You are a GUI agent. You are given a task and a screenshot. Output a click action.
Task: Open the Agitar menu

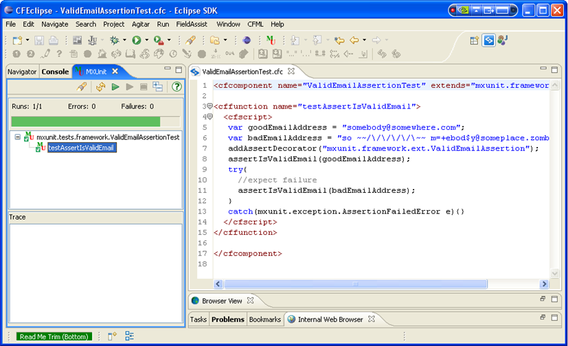[141, 24]
